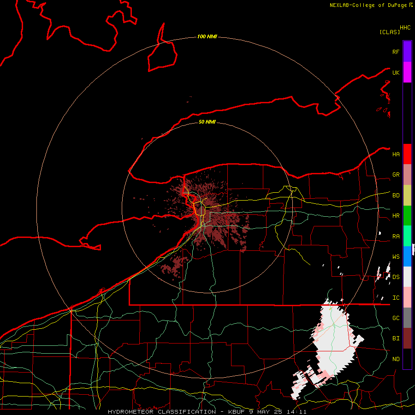Click the UK magenta legend swatch
The height and width of the screenshot is (415, 415).
click(x=407, y=72)
